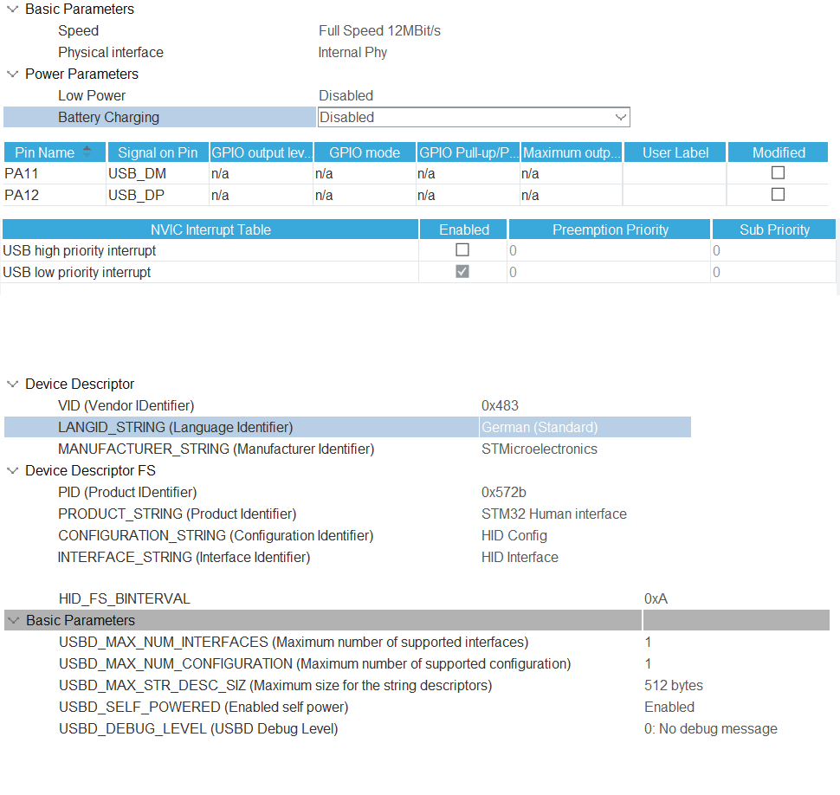Collapse the Basic Parameters section above USBD_MAX_NUM_INTERFACES

13,620
